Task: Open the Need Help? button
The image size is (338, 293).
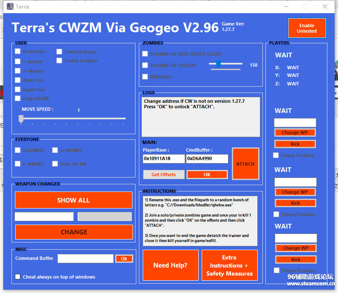Action: coord(170,265)
